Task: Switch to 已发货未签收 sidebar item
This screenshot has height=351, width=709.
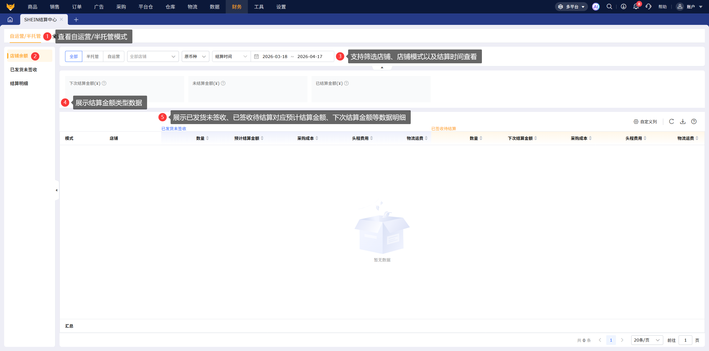Action: (24, 70)
